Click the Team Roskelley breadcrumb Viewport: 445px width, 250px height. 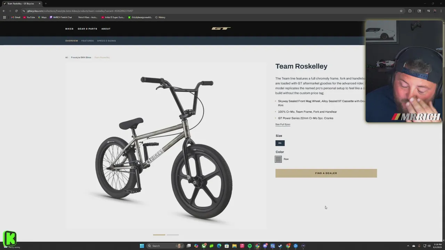(102, 57)
